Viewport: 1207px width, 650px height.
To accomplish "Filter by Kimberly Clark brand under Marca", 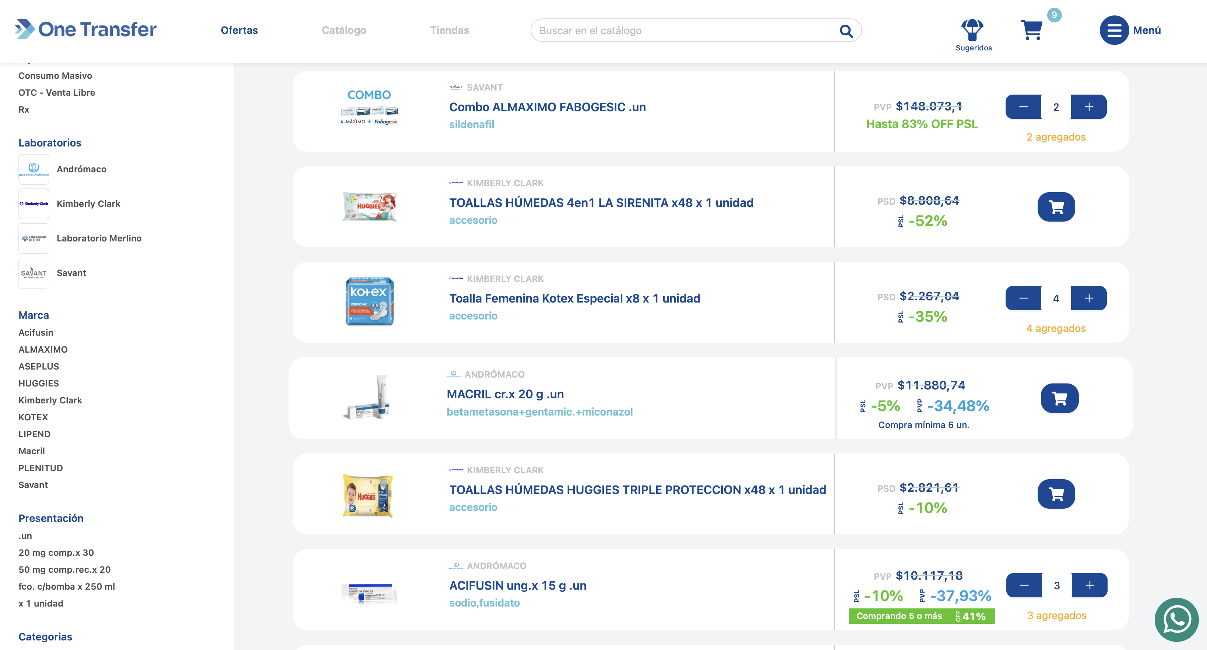I will coord(50,400).
